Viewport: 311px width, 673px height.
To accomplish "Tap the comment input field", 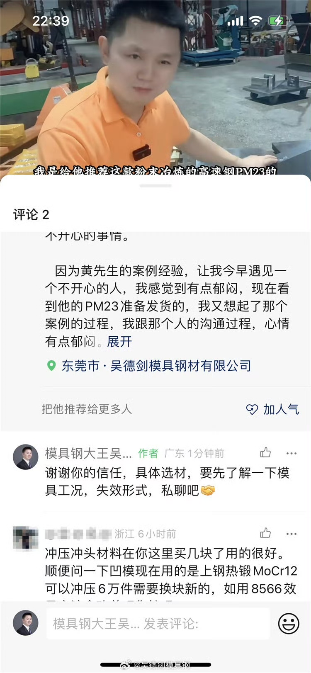I will 158,623.
